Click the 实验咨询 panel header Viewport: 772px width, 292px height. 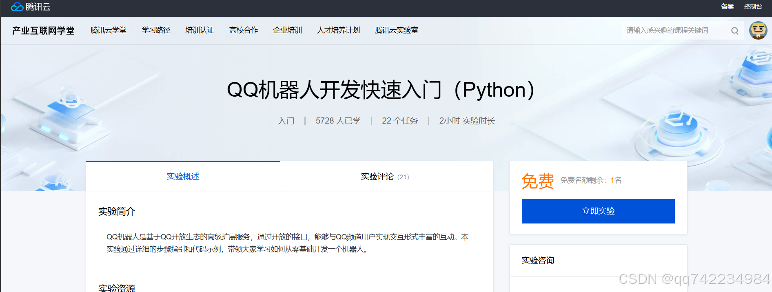point(538,260)
